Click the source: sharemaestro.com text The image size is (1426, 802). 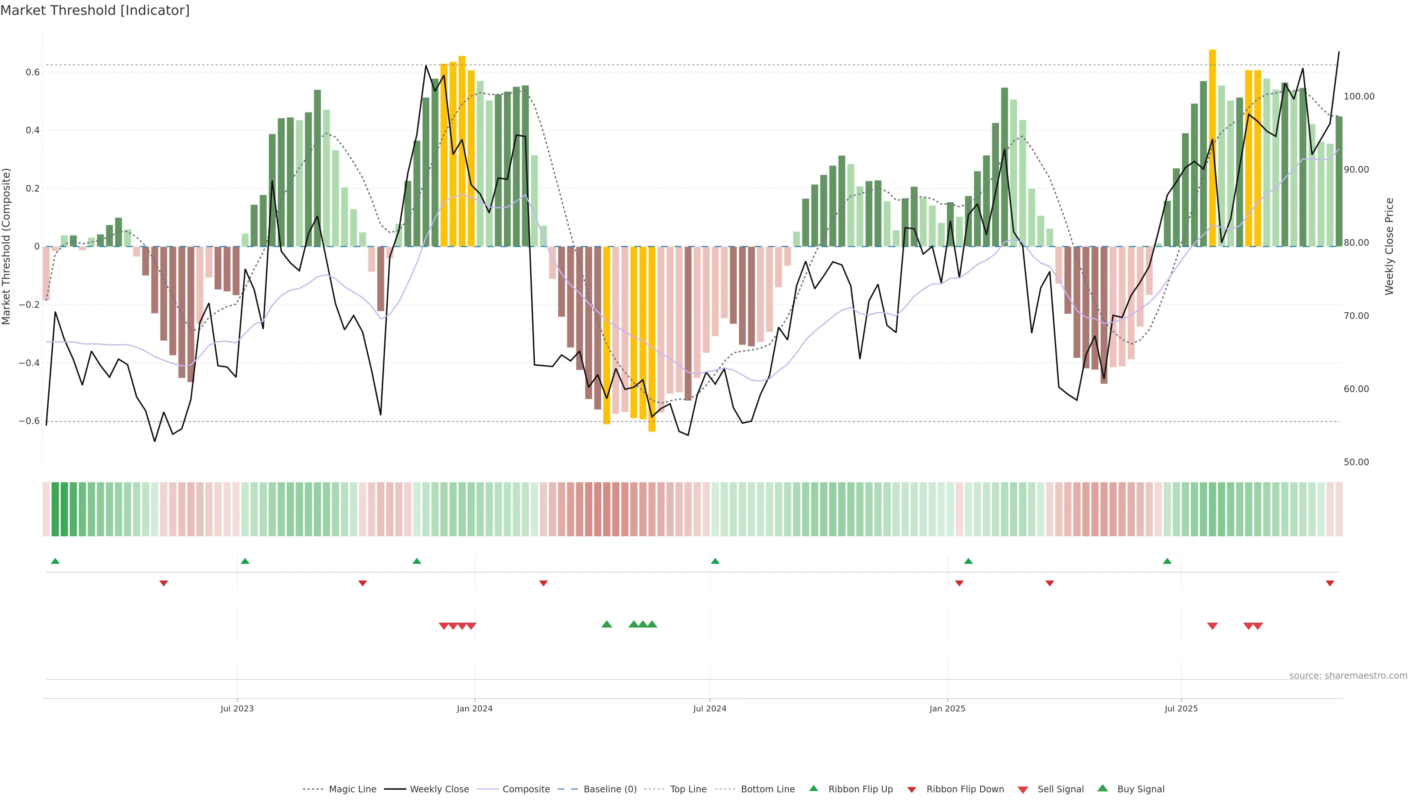click(x=1348, y=676)
